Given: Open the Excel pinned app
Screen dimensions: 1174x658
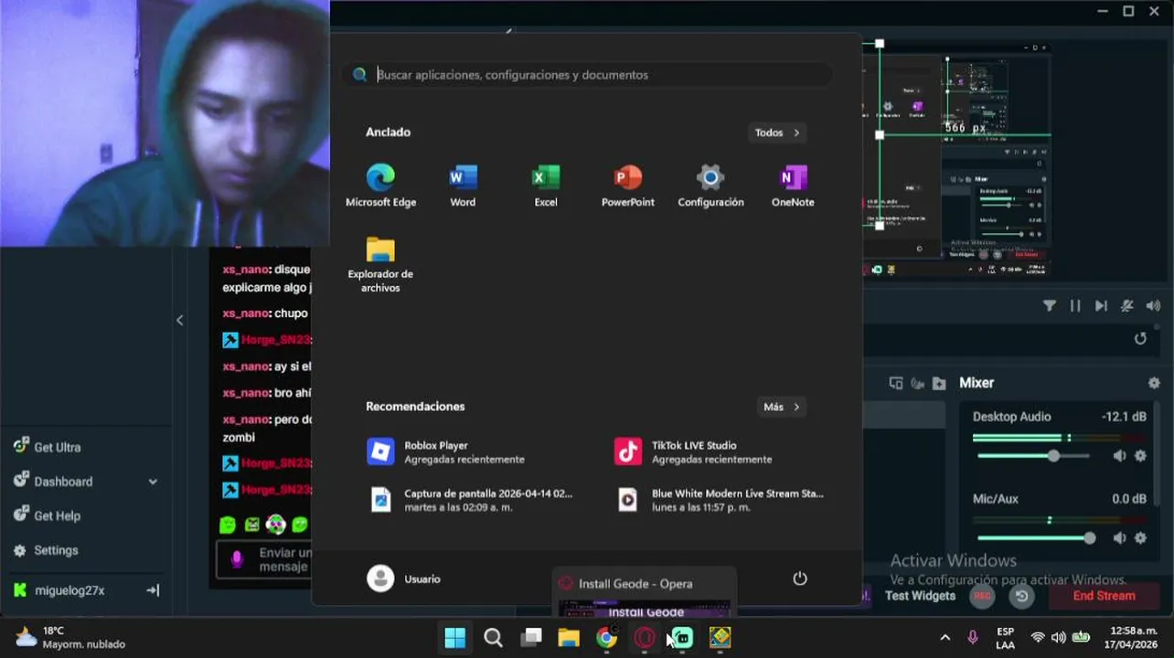Looking at the screenshot, I should tap(546, 186).
